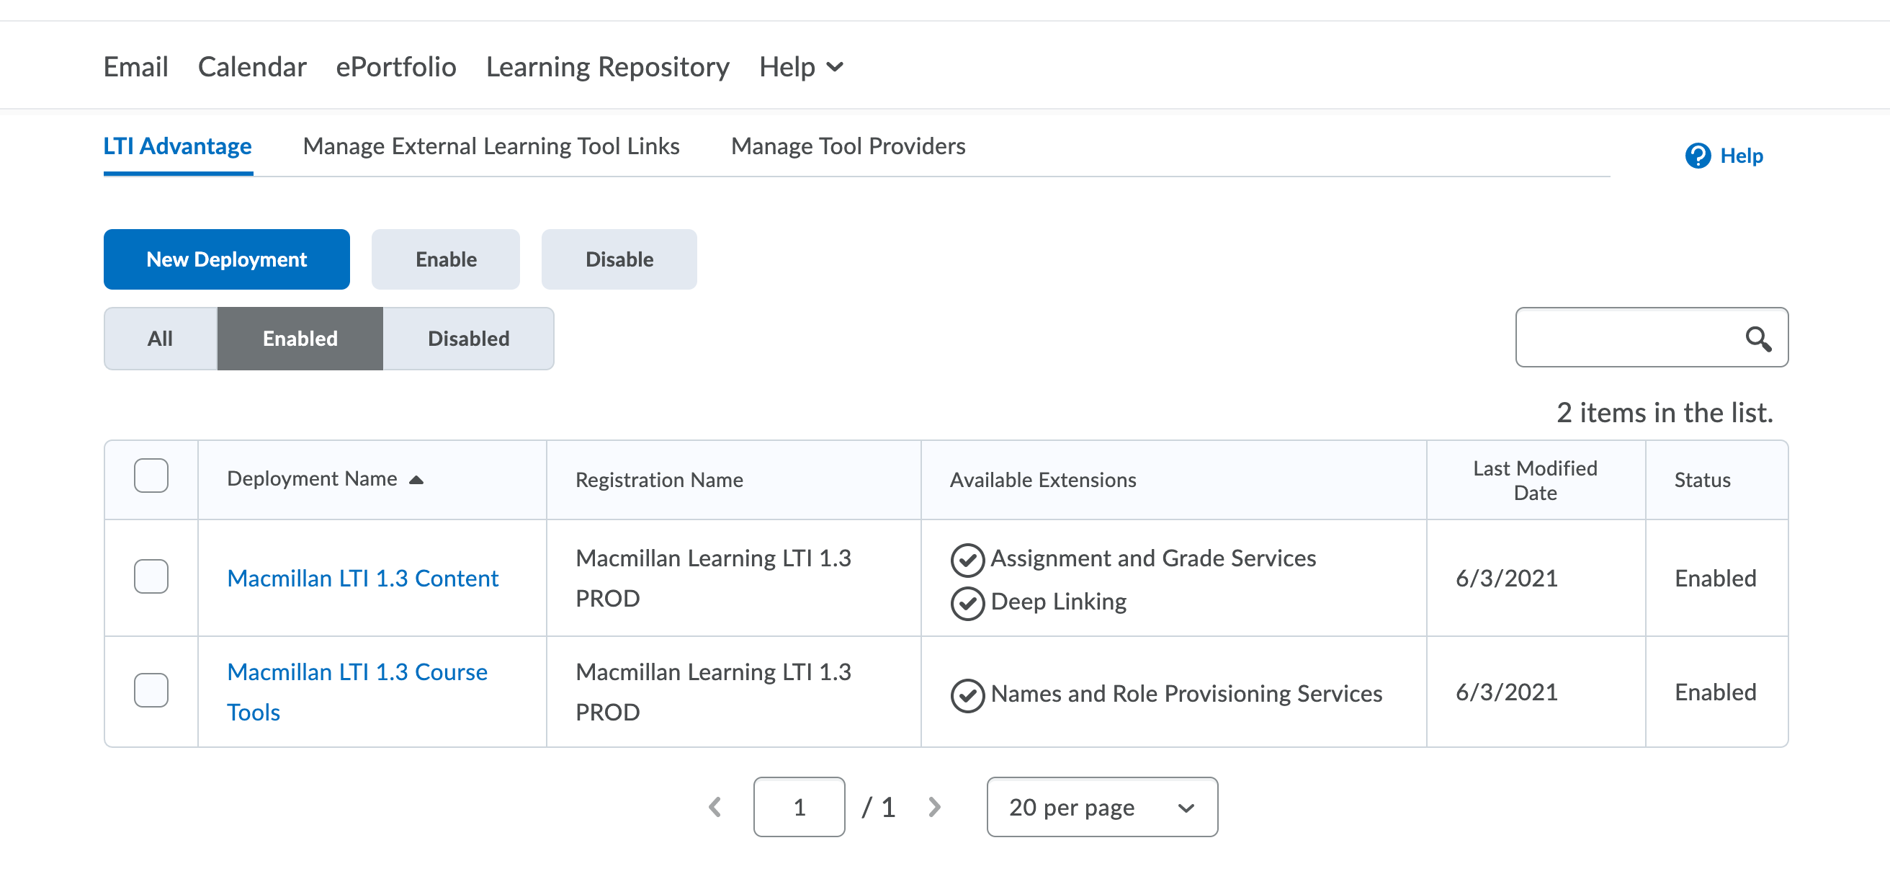Open the Macmillan LTI 1.3 Content deployment
Screen dimensions: 1890x879
362,578
